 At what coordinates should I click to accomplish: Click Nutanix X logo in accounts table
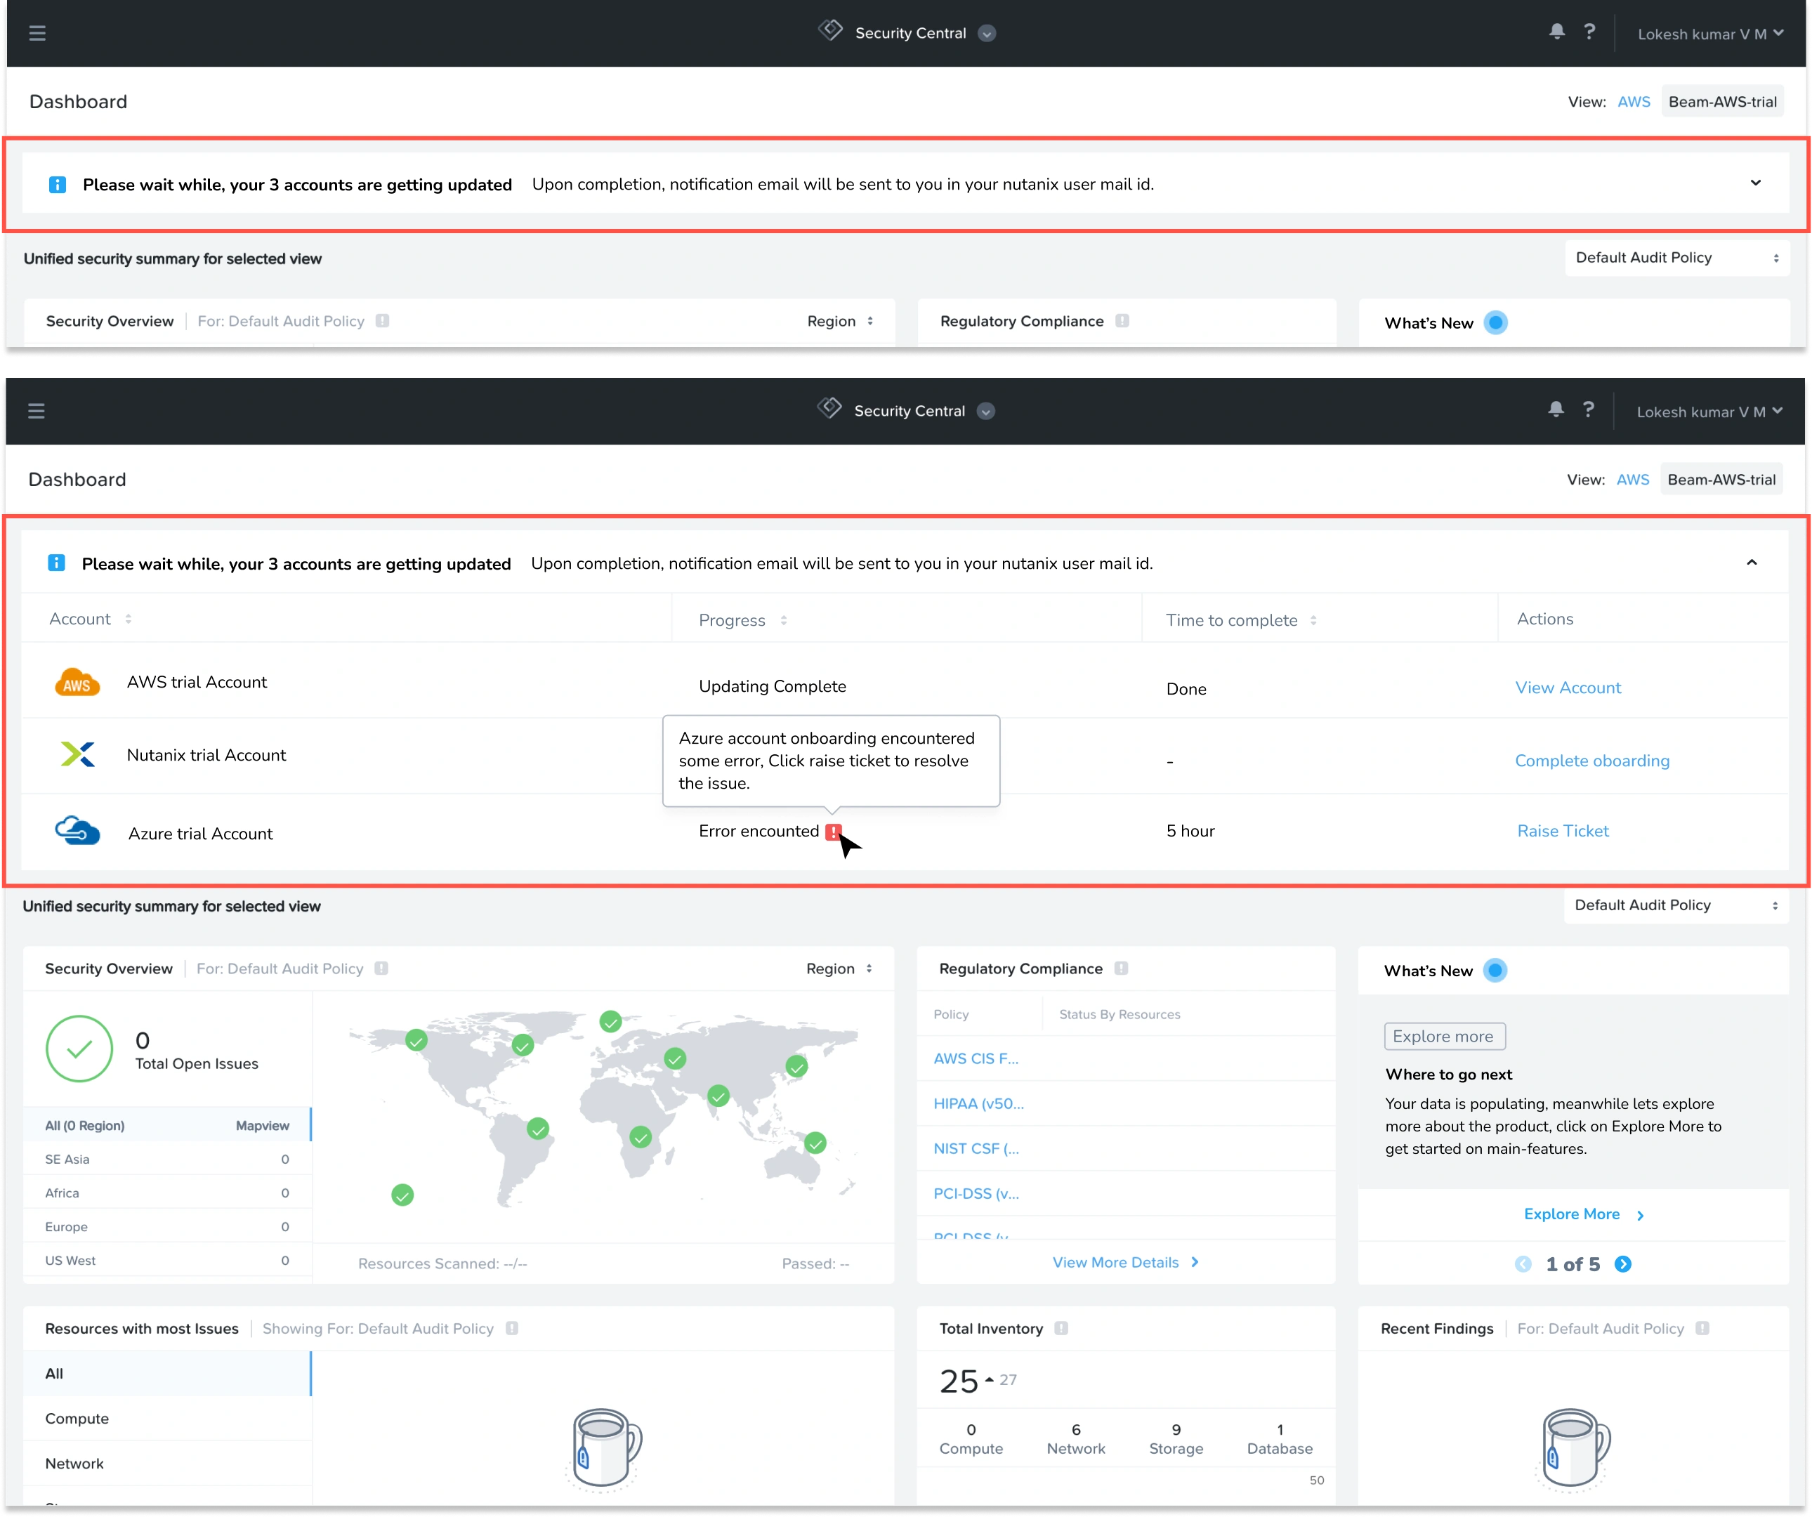point(78,755)
